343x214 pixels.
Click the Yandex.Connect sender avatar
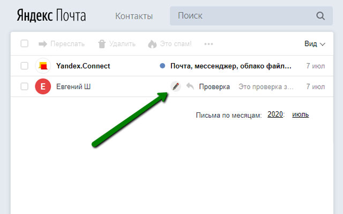click(x=43, y=66)
